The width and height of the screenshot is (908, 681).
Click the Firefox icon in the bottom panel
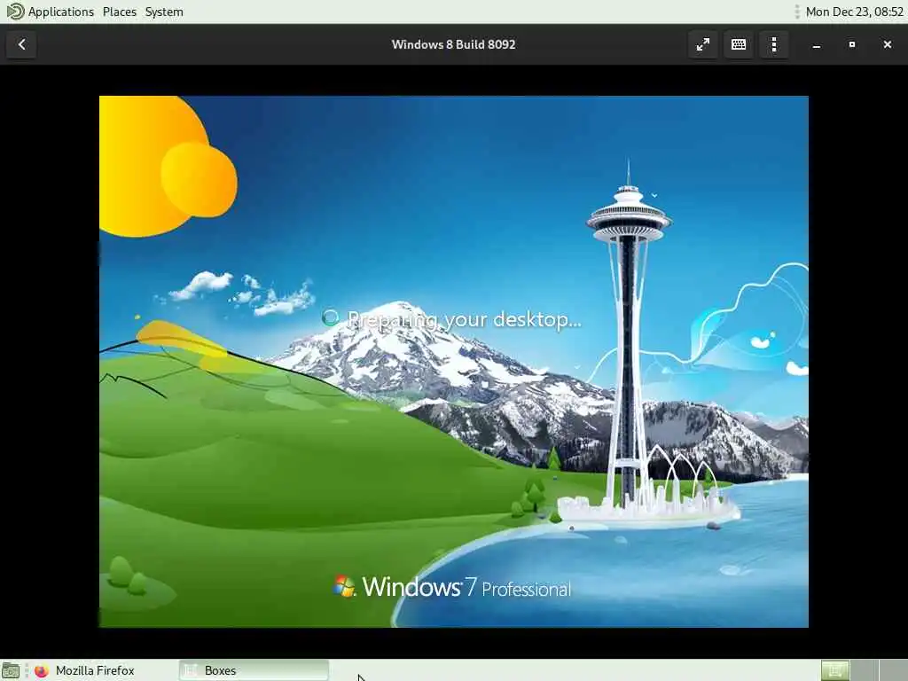(41, 670)
